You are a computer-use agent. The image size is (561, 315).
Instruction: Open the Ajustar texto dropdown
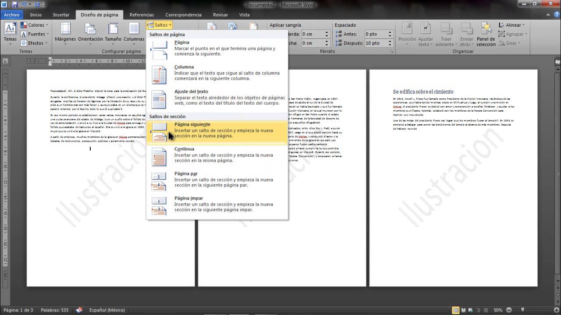click(425, 34)
